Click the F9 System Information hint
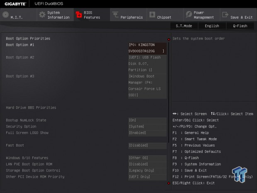 [x=196, y=164]
